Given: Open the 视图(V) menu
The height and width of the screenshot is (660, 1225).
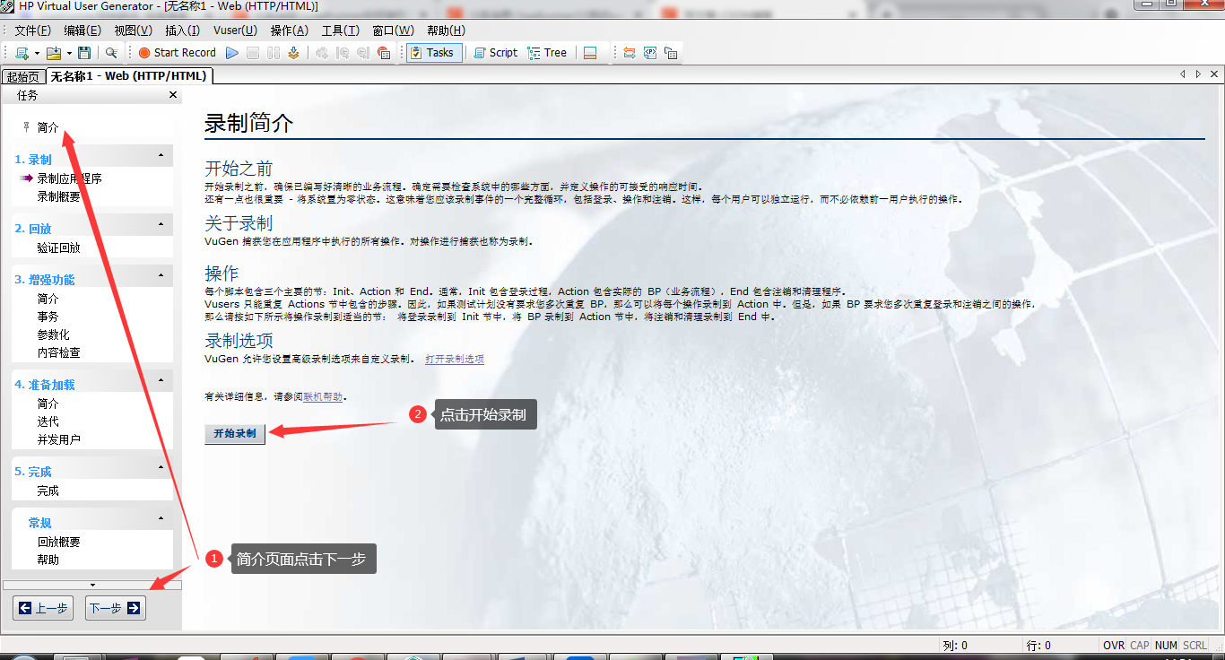Looking at the screenshot, I should point(133,30).
